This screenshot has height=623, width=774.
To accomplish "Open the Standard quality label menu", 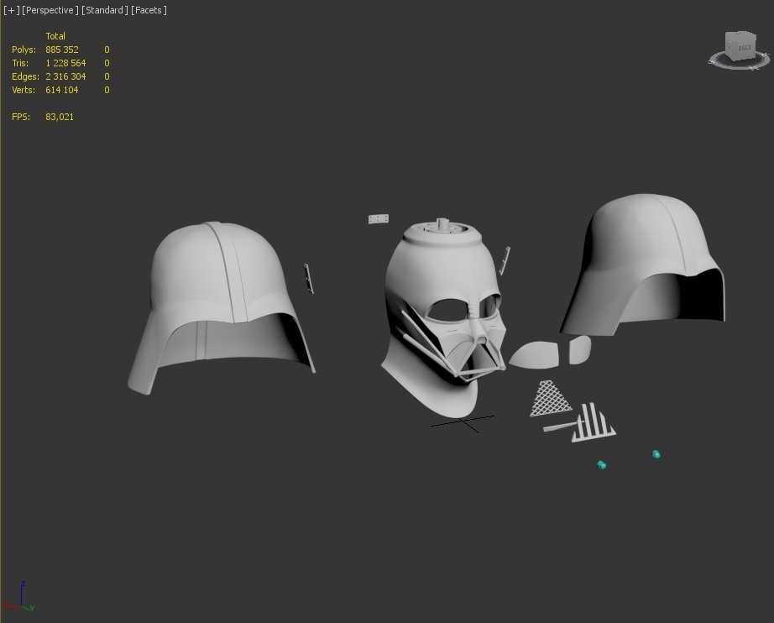I will pos(105,10).
